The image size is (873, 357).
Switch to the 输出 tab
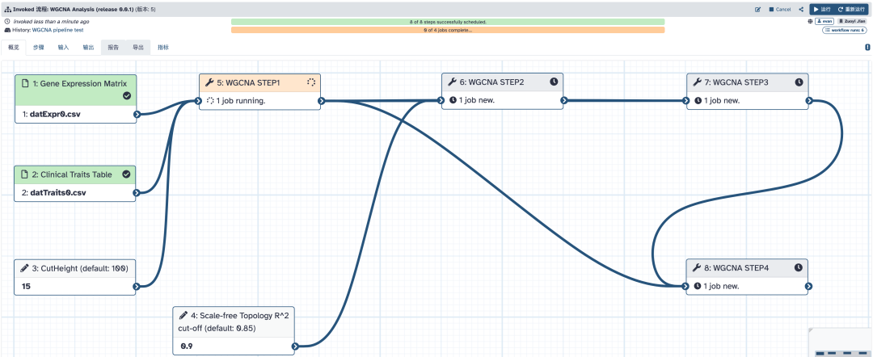[89, 48]
